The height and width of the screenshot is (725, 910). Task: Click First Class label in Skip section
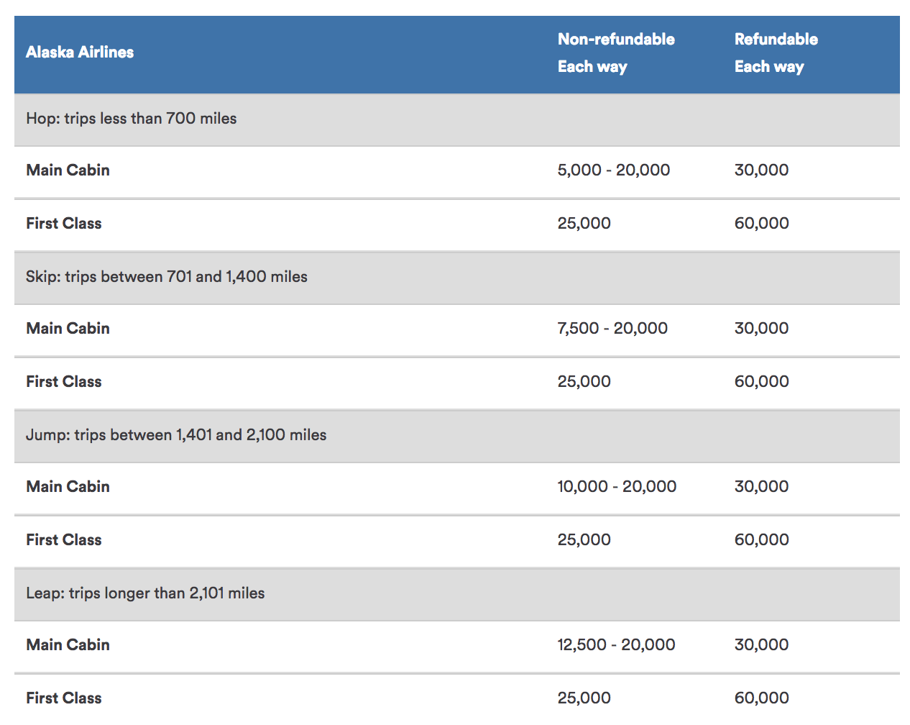[x=64, y=382]
